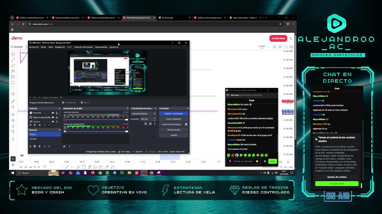Open scene filters icon in Escenas toolbar

click(39, 146)
